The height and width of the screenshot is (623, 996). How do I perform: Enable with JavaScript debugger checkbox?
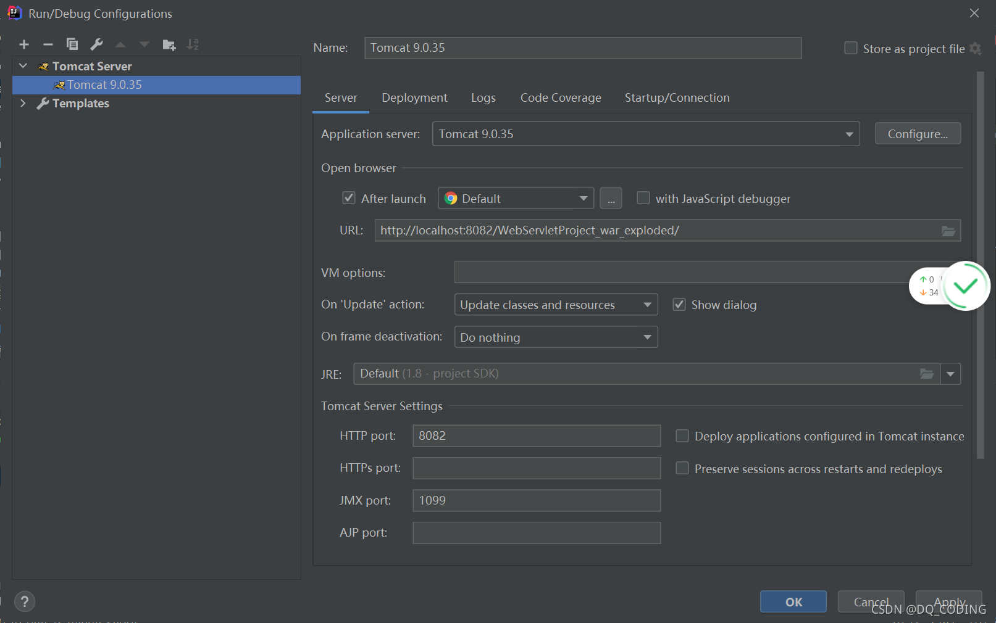pos(643,198)
